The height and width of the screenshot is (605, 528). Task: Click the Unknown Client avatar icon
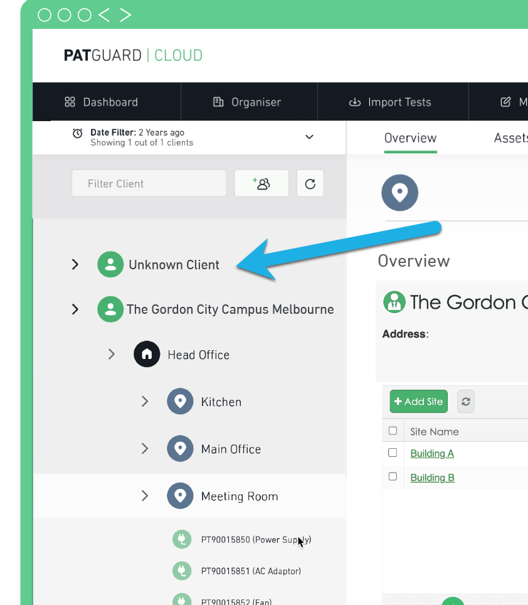pos(110,265)
